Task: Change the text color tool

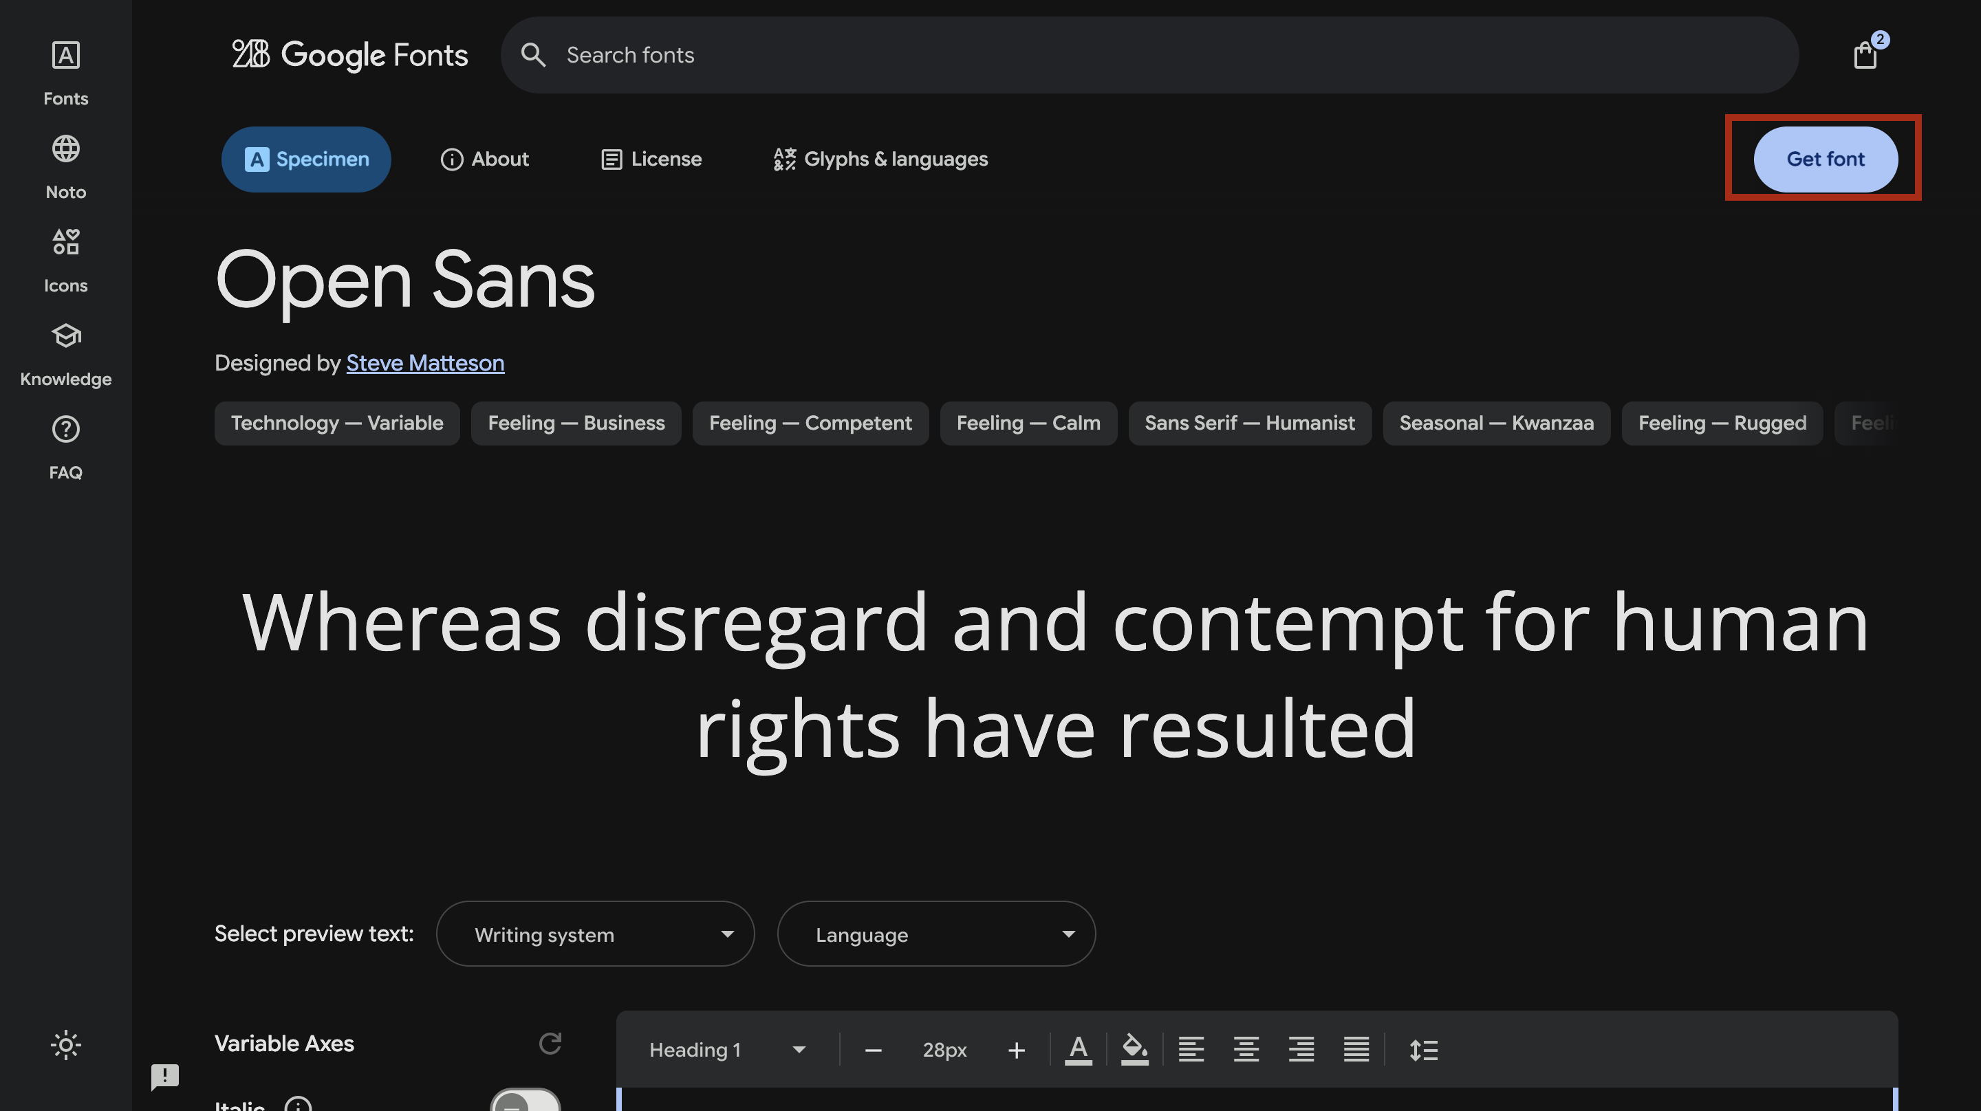Action: pyautogui.click(x=1078, y=1050)
